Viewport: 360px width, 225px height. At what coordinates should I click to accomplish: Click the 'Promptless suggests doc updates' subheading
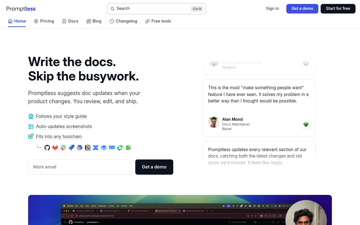click(84, 97)
